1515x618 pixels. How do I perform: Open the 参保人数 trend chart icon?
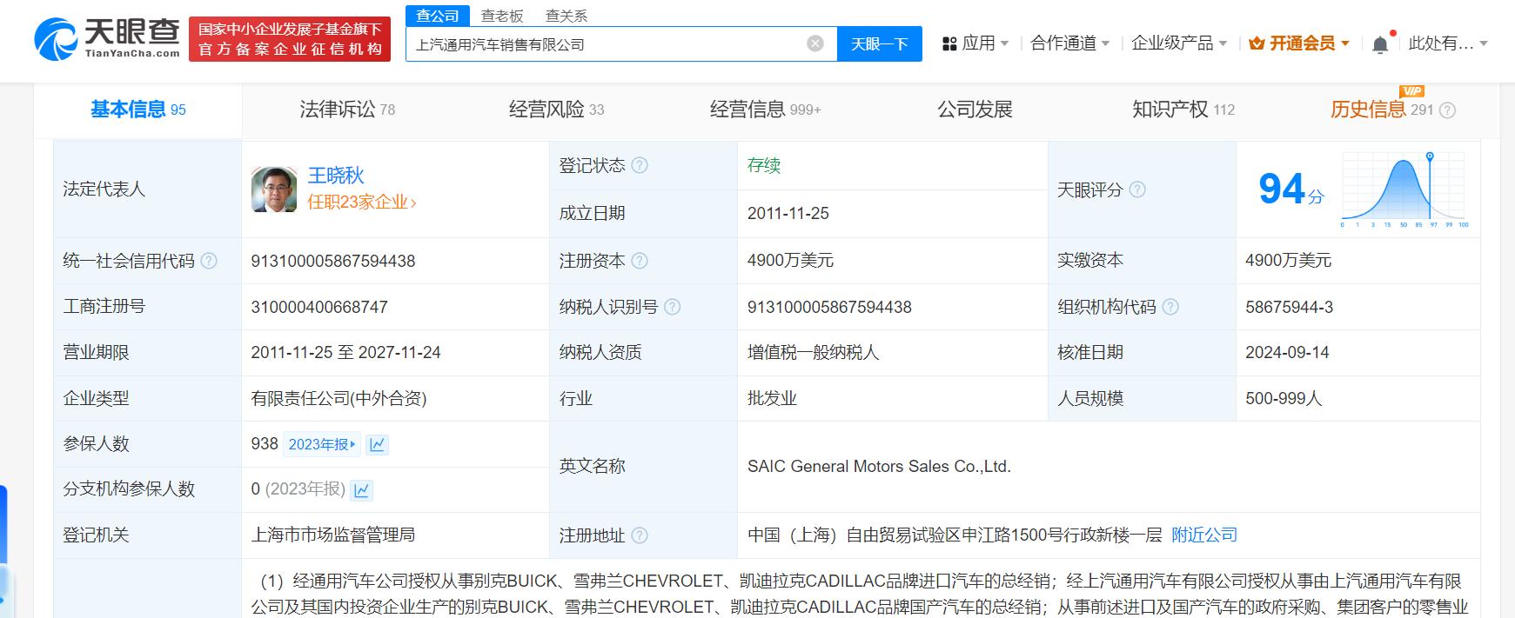(377, 445)
